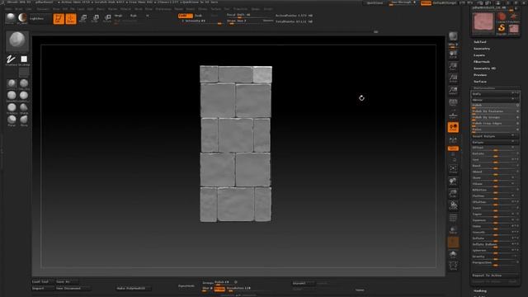
Task: Expand the SubTool sub-palette
Action: (x=480, y=42)
